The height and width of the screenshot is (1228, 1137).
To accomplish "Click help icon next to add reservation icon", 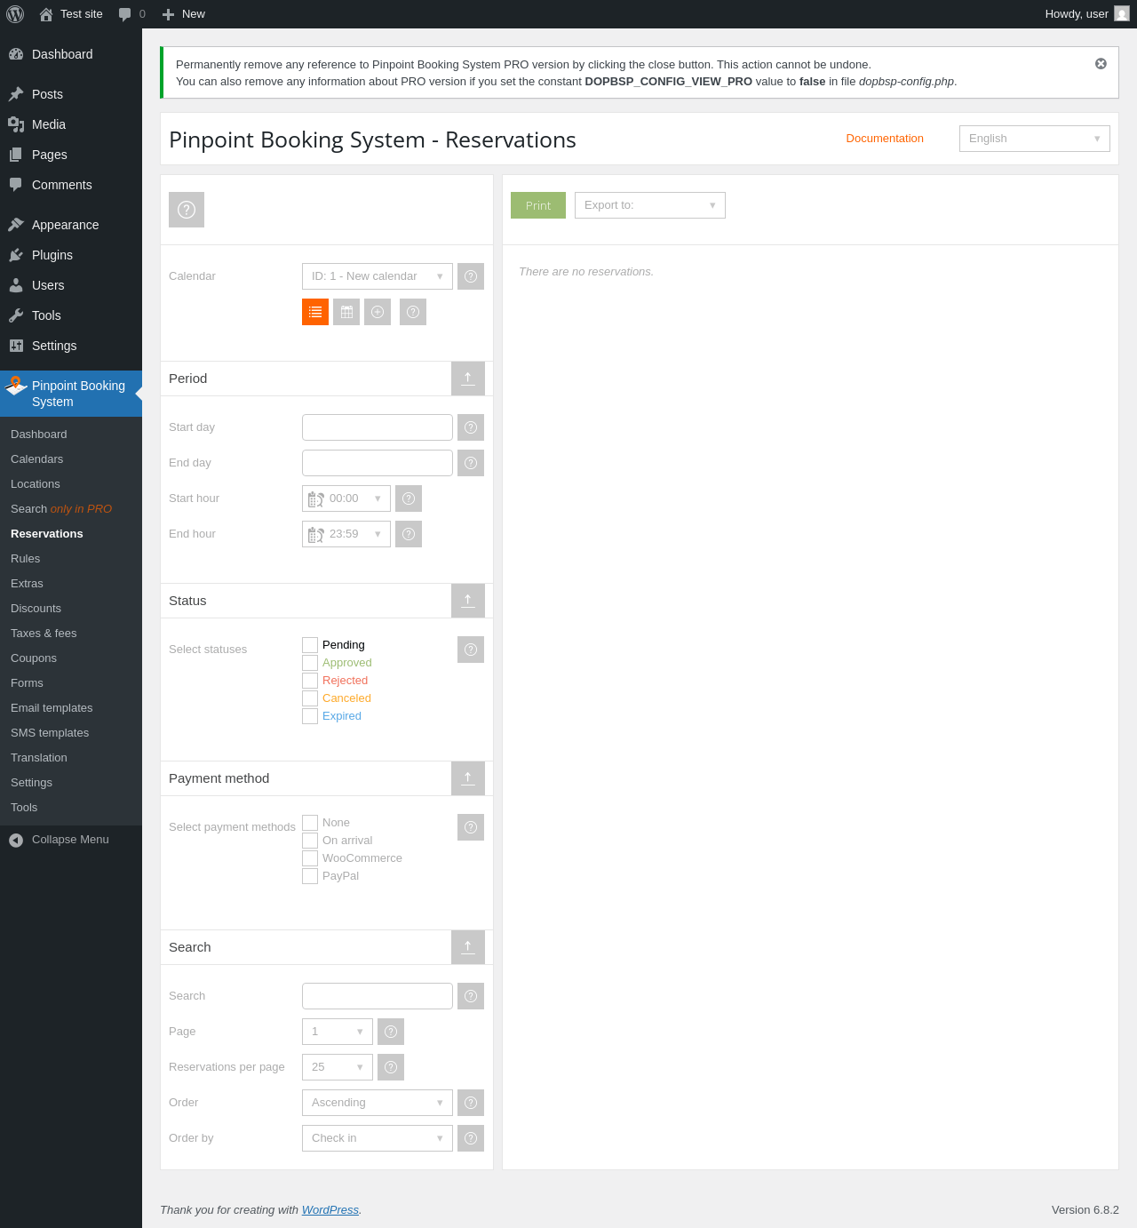I will pos(413,312).
